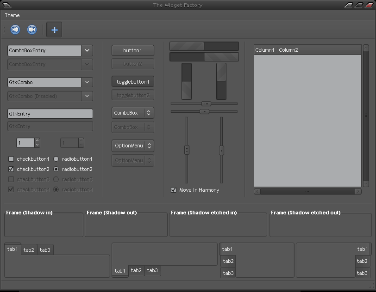Open the ComboBox selector
Viewport: 376px width, 292px height.
click(x=132, y=113)
